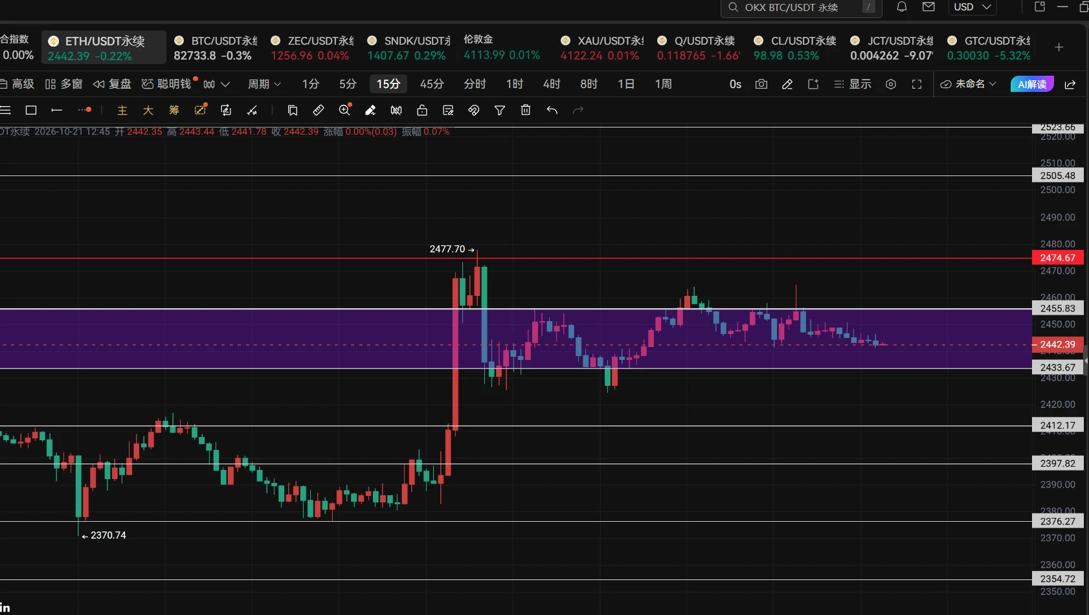Toggle the 主 indicator button
This screenshot has width=1089, height=615.
point(122,110)
